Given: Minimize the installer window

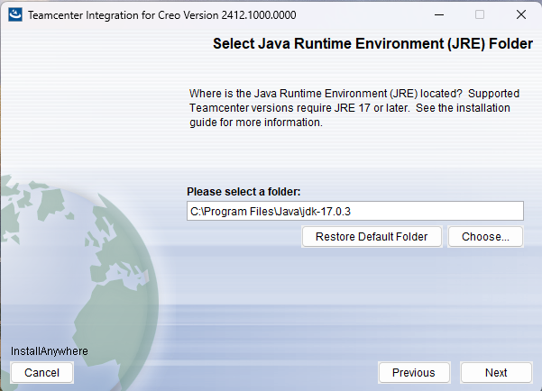Looking at the screenshot, I should coord(439,14).
